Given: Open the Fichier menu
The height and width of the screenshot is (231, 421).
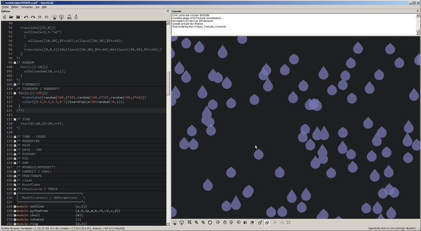Looking at the screenshot, I should tap(5, 7).
